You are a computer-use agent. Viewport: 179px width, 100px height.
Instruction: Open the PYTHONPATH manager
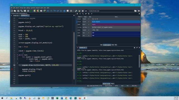[79, 11]
